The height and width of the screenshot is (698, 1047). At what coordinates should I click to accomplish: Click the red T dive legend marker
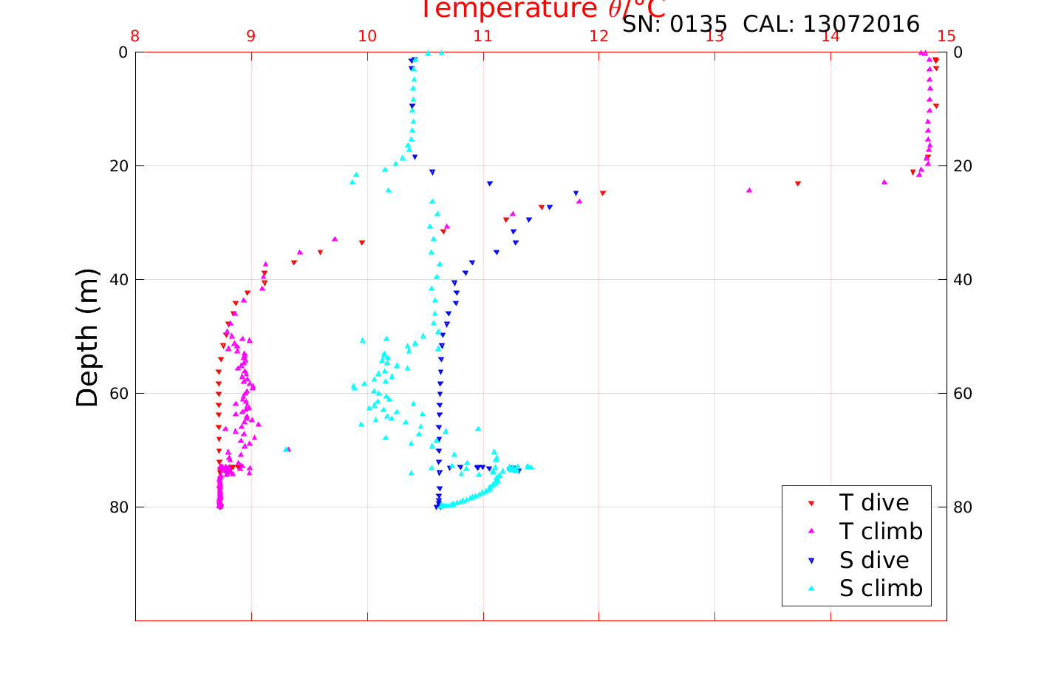point(811,504)
